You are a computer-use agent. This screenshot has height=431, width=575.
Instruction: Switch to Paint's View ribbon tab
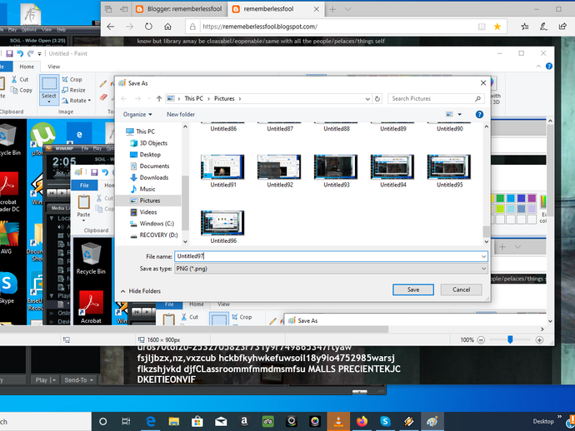53,67
